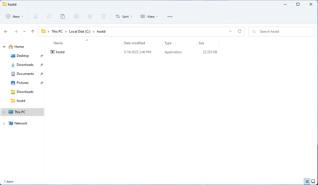Viewport: 318px width, 185px height.
Task: Click the Share icon in toolbar
Action: (90, 17)
